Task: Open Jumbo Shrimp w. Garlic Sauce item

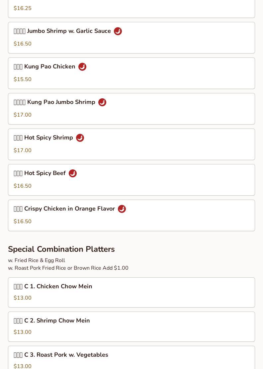Action: pos(69,31)
